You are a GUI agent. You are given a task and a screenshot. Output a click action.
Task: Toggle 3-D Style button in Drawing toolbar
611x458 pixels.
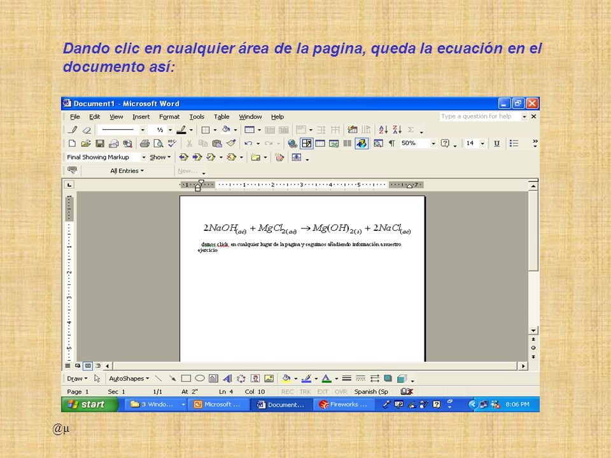[x=402, y=378]
